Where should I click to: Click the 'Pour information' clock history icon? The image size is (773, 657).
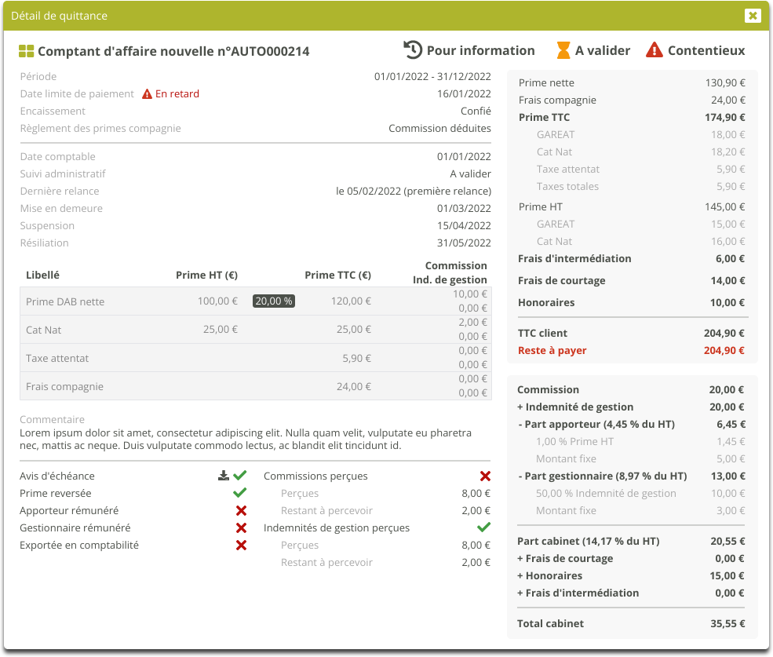coord(413,49)
